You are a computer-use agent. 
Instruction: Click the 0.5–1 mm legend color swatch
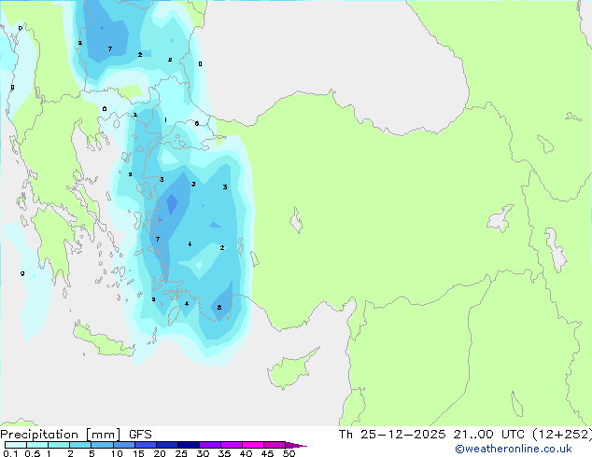coord(37,445)
